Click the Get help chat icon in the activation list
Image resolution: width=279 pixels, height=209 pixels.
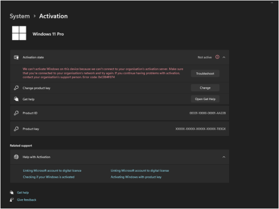[16, 99]
